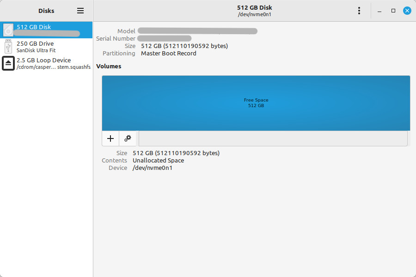Maximize the Disks window
The height and width of the screenshot is (277, 416).
[x=393, y=11]
